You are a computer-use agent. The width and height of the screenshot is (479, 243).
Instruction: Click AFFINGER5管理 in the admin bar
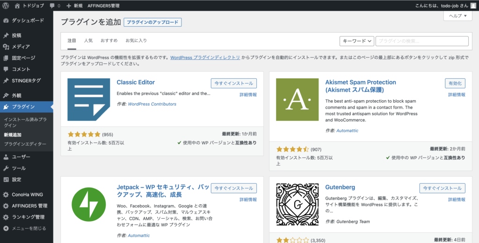(x=103, y=6)
